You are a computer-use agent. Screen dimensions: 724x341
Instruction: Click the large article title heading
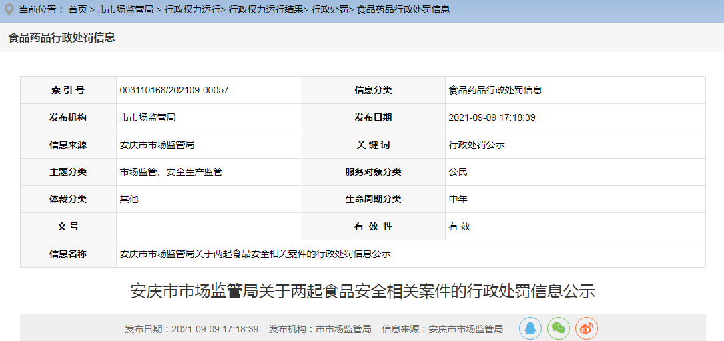pyautogui.click(x=362, y=291)
